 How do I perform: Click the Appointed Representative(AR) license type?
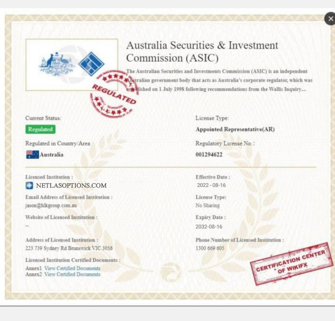235,129
